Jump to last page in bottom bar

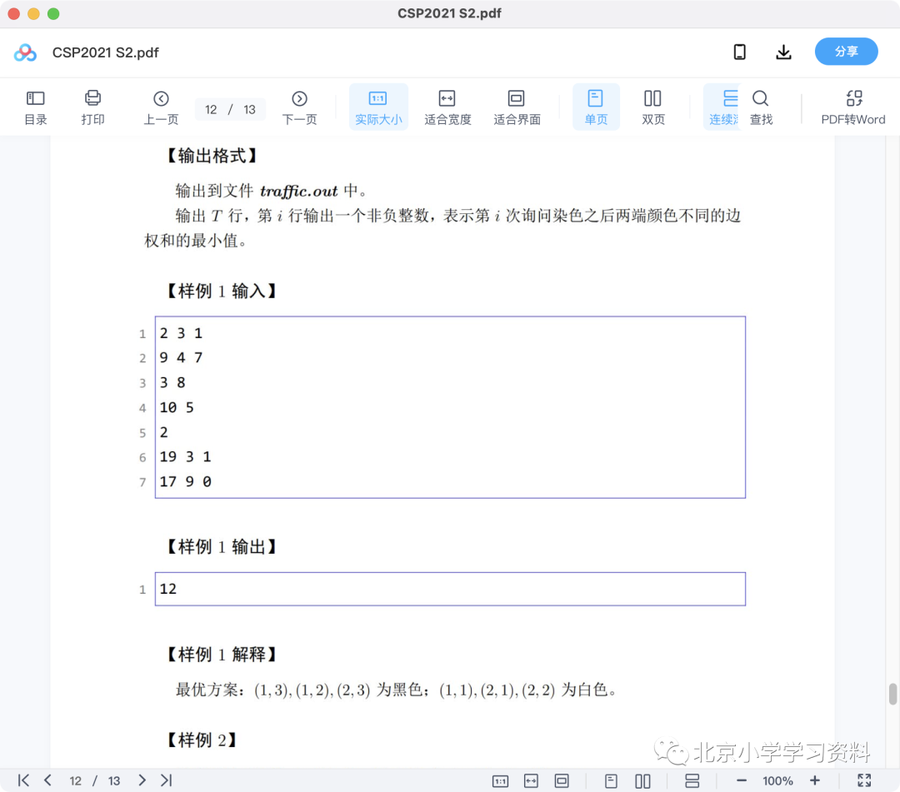click(x=166, y=780)
